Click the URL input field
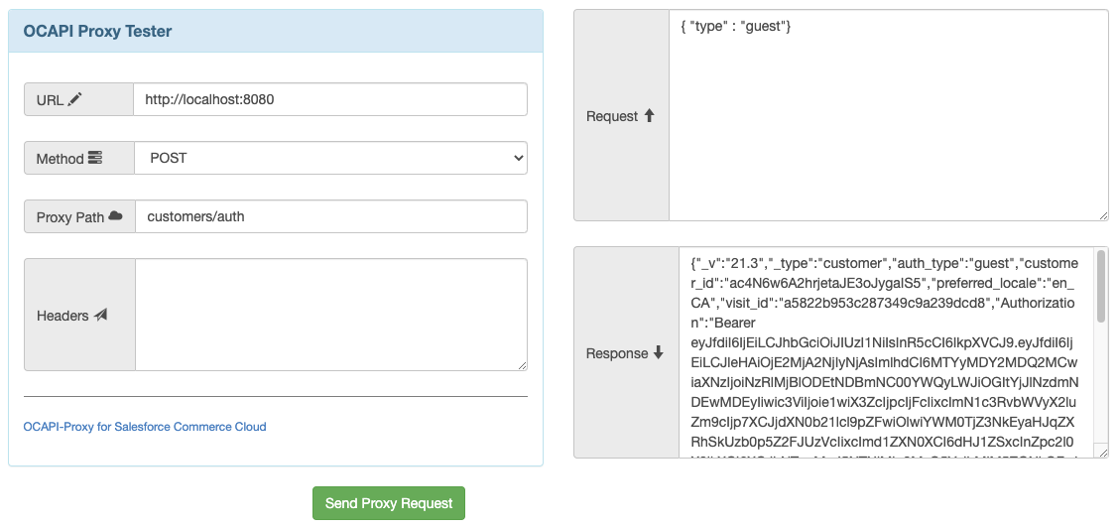The height and width of the screenshot is (529, 1118). click(x=330, y=99)
